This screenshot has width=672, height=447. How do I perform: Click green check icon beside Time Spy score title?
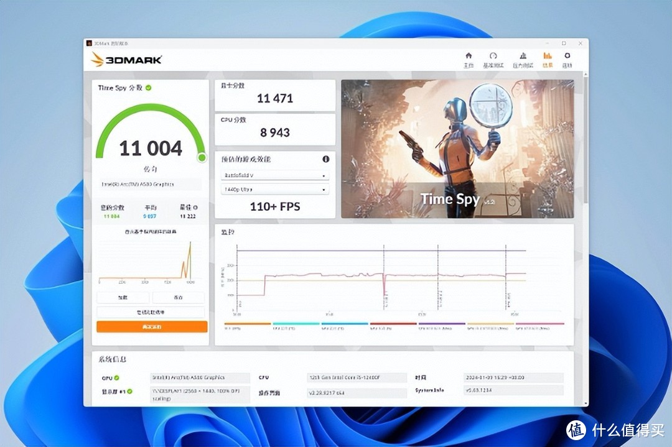click(x=148, y=88)
